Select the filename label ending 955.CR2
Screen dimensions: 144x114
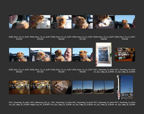point(40,38)
